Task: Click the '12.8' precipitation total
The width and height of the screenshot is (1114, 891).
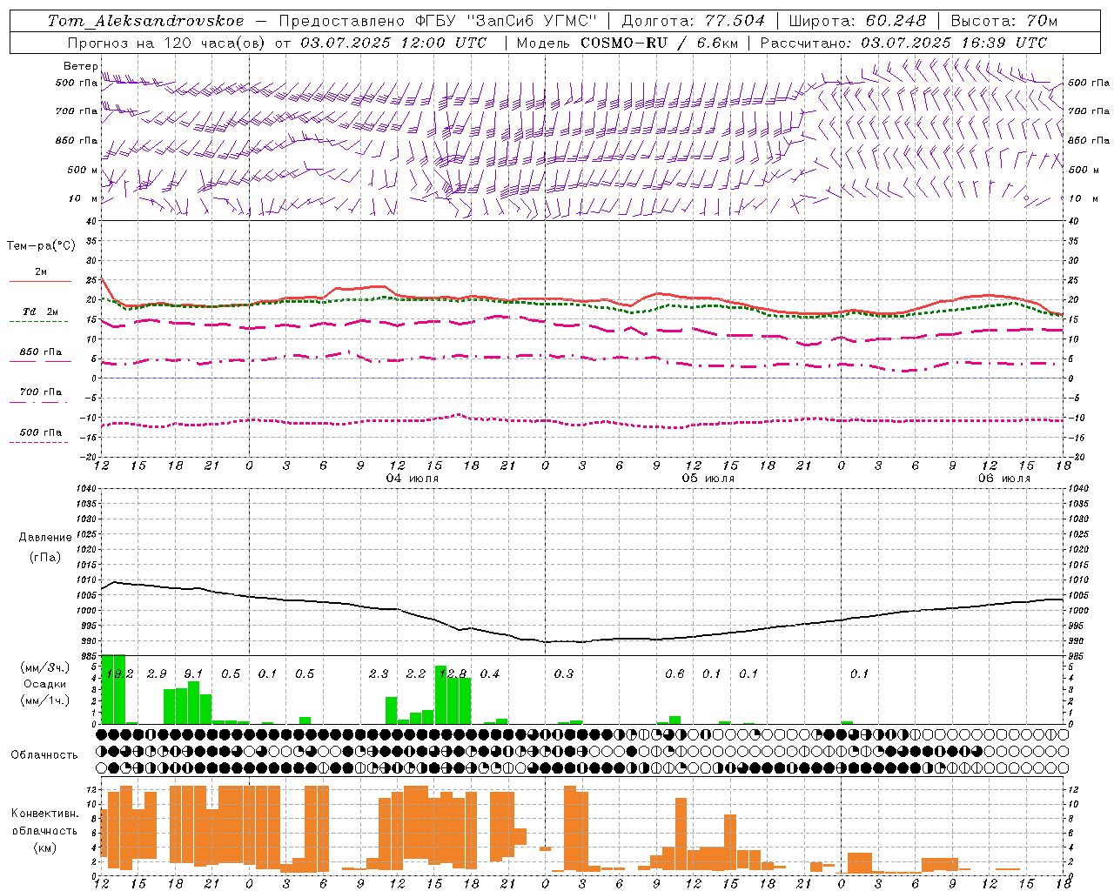Action: coord(453,674)
